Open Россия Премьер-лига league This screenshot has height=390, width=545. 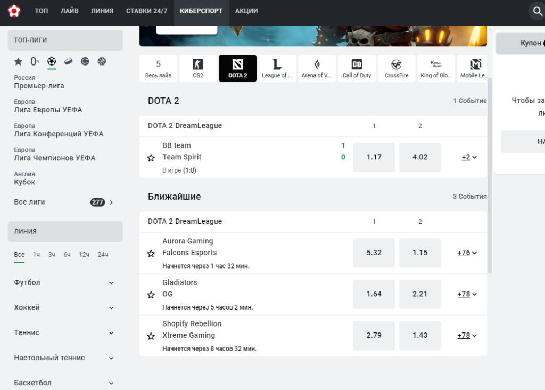39,82
